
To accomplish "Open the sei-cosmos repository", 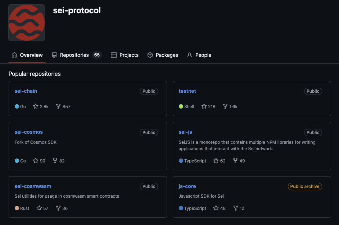I will [x=29, y=132].
